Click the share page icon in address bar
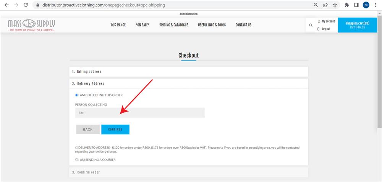This screenshot has height=182, width=382. [325, 5]
